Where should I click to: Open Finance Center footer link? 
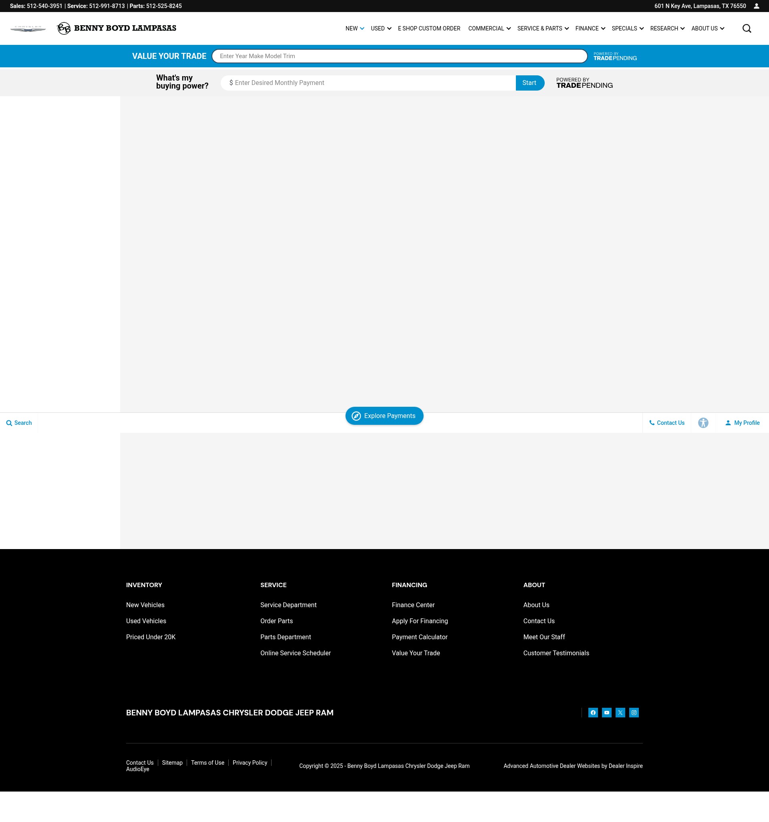(x=413, y=605)
